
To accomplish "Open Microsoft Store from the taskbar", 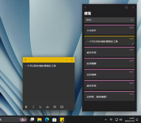I will 54,120.
